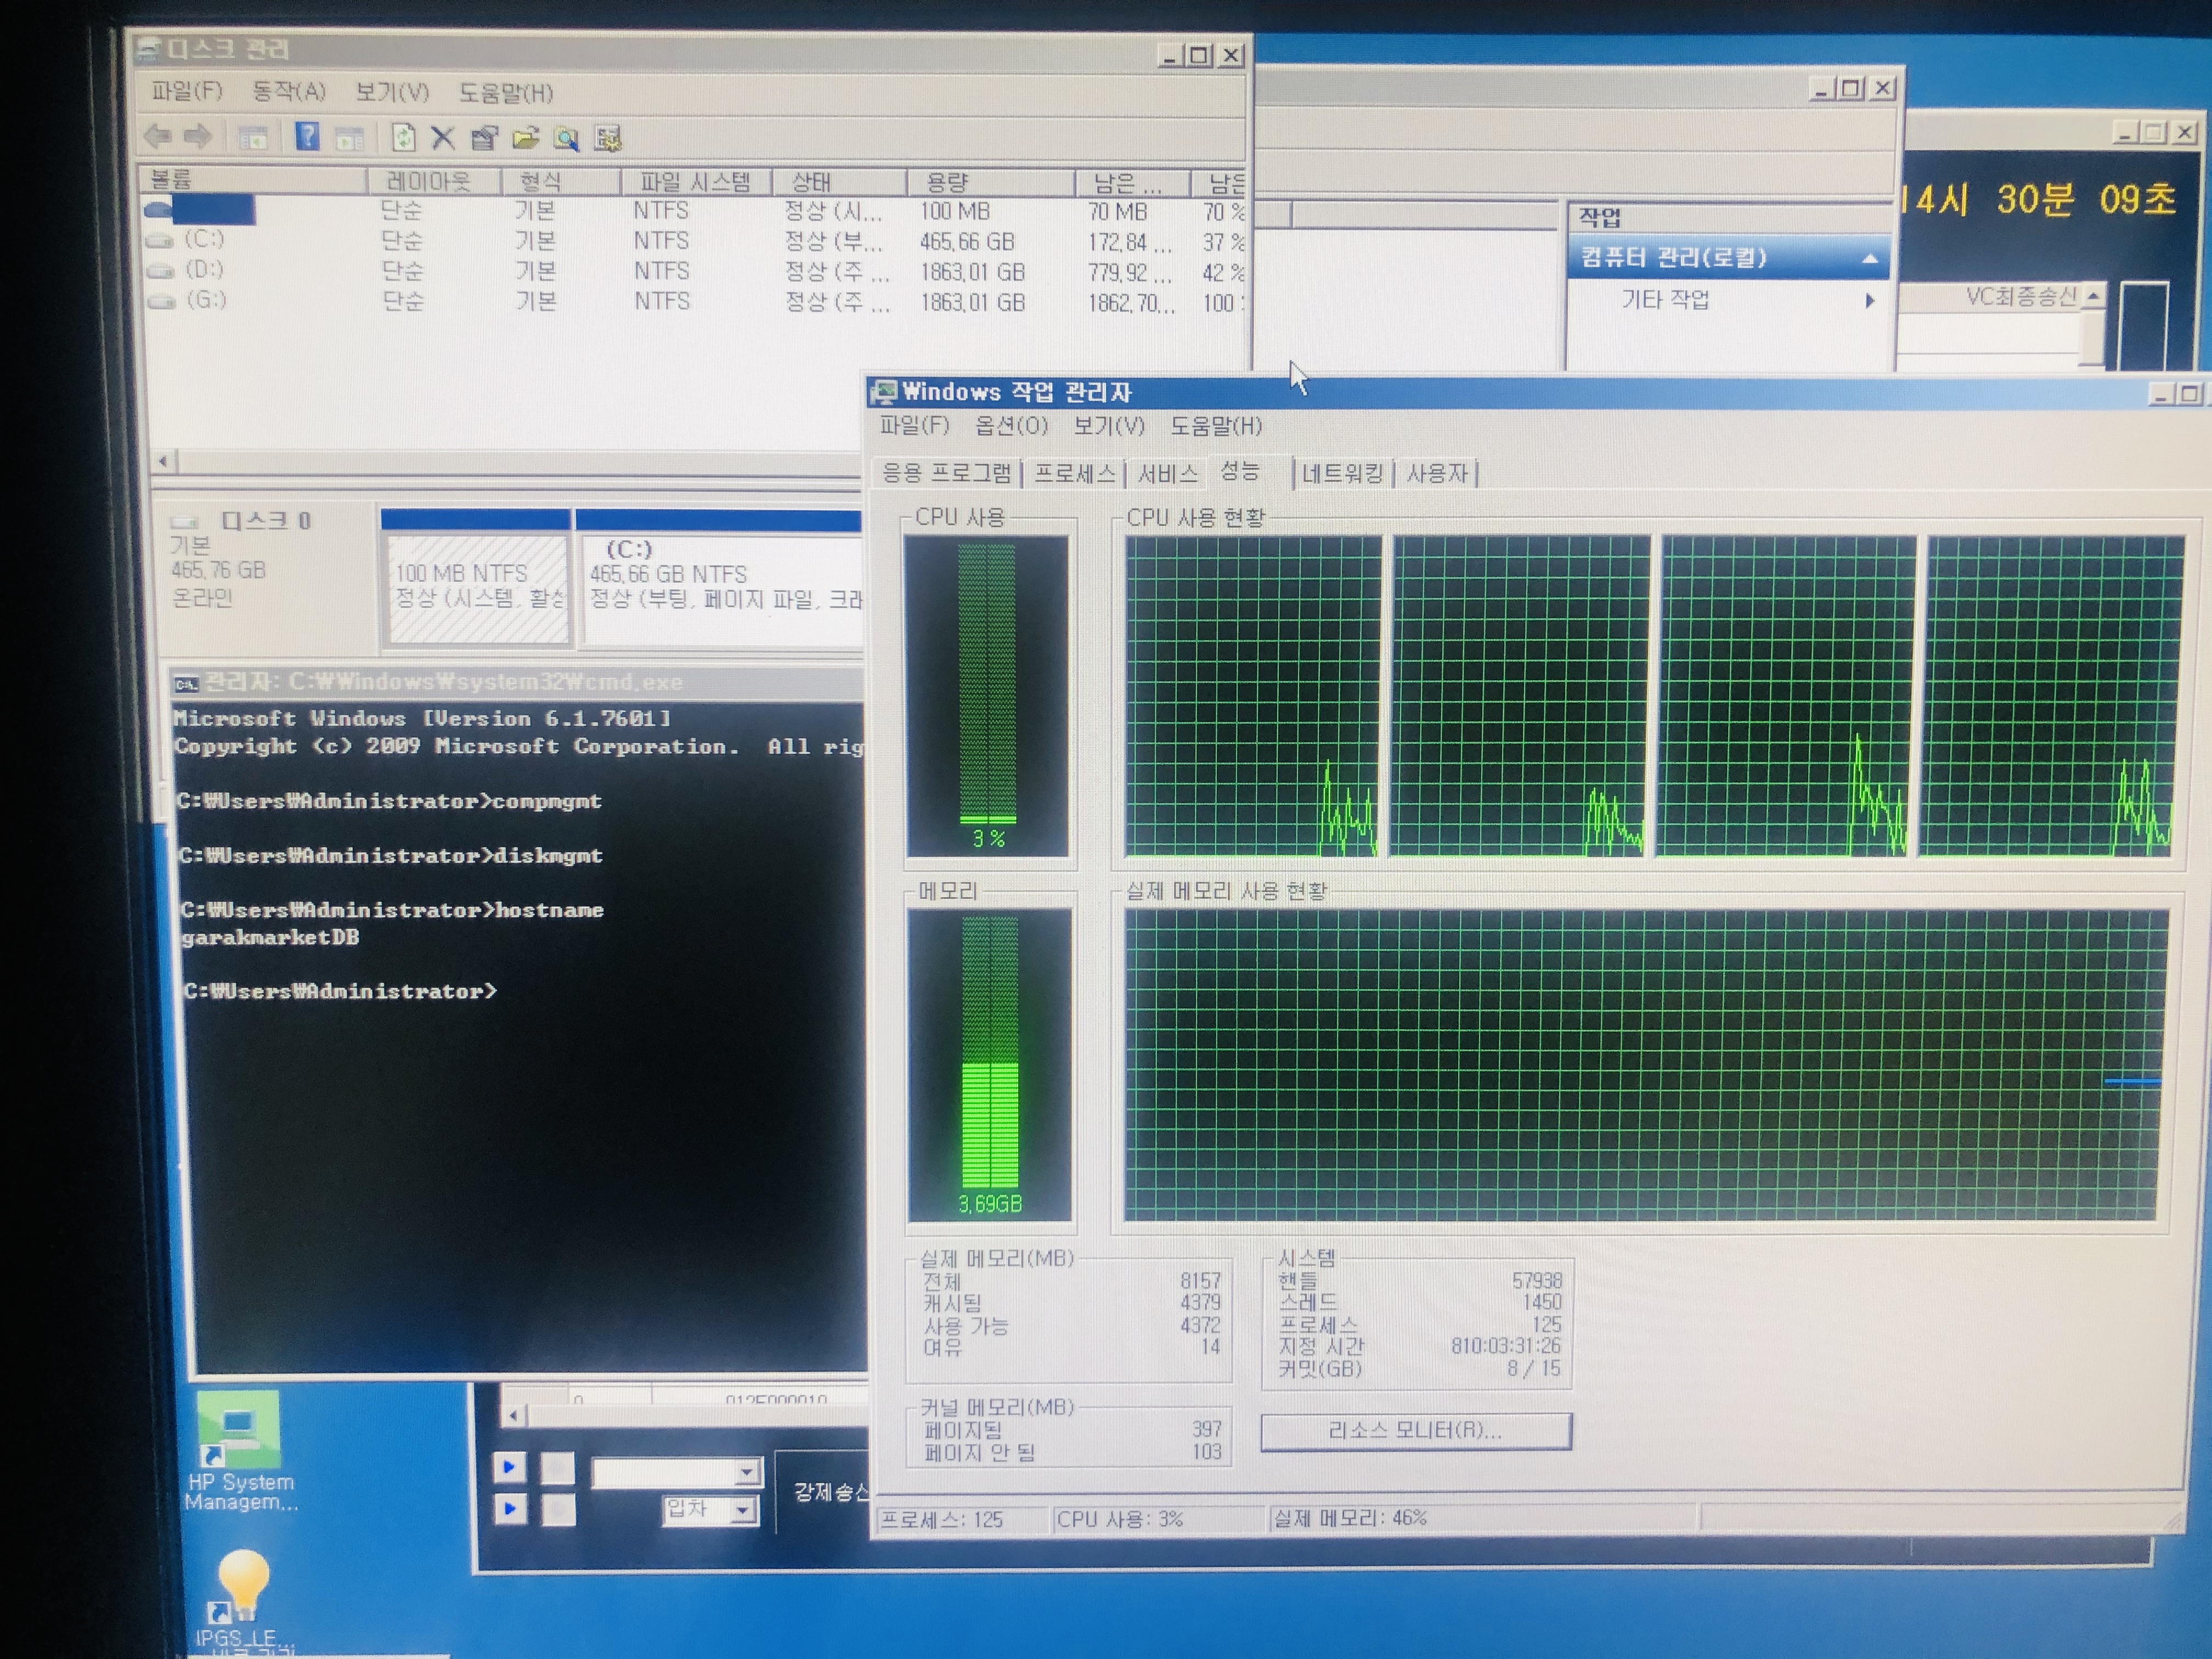Click the magnifier search toolbar icon
This screenshot has width=2212, height=1659.
[x=567, y=138]
